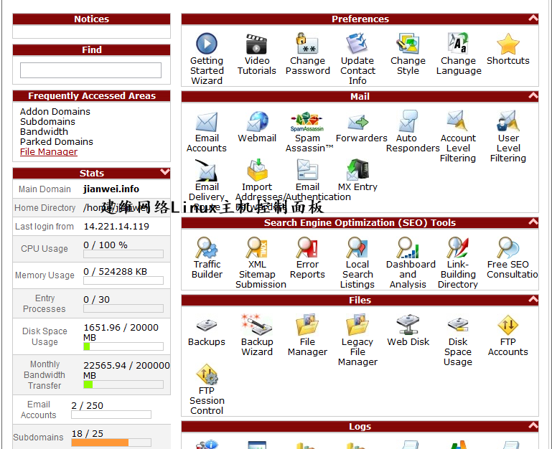The width and height of the screenshot is (552, 449).
Task: Collapse the Preferences section
Action: (533, 18)
